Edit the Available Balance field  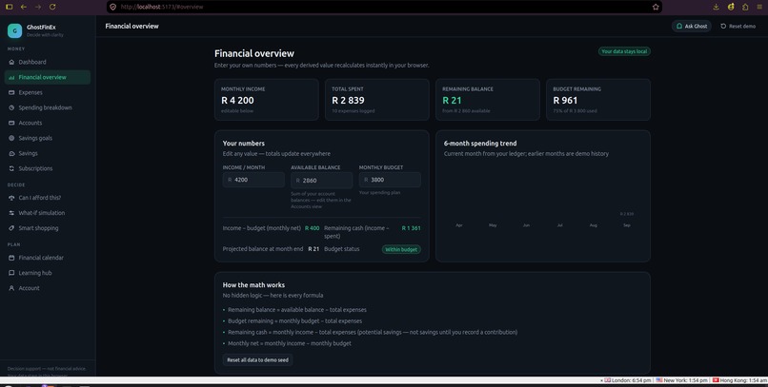[x=322, y=181]
